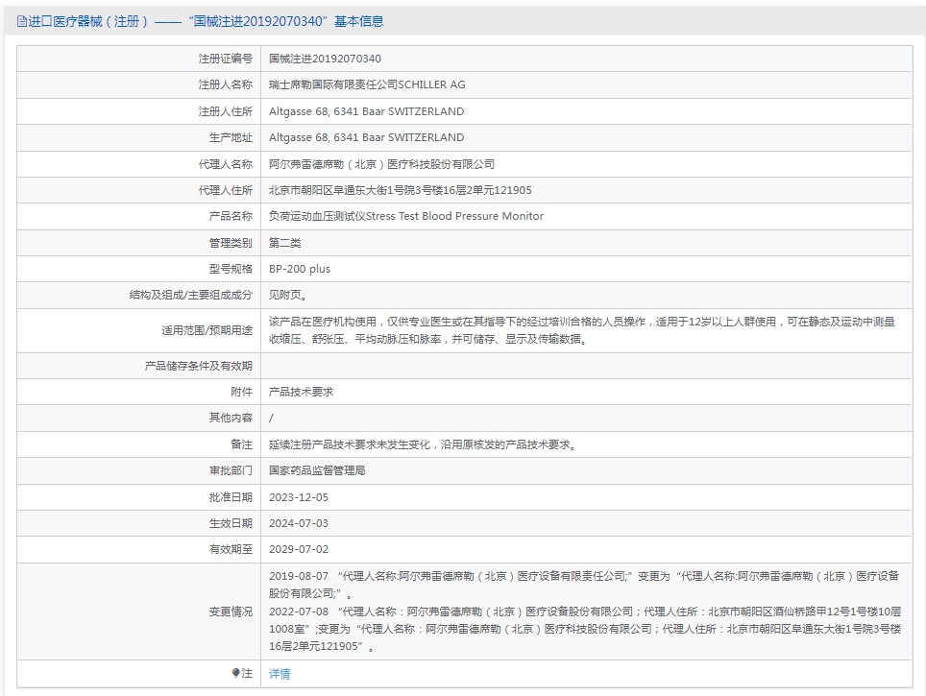Select the expiry date 2029-07-02
The height and width of the screenshot is (696, 926).
298,549
